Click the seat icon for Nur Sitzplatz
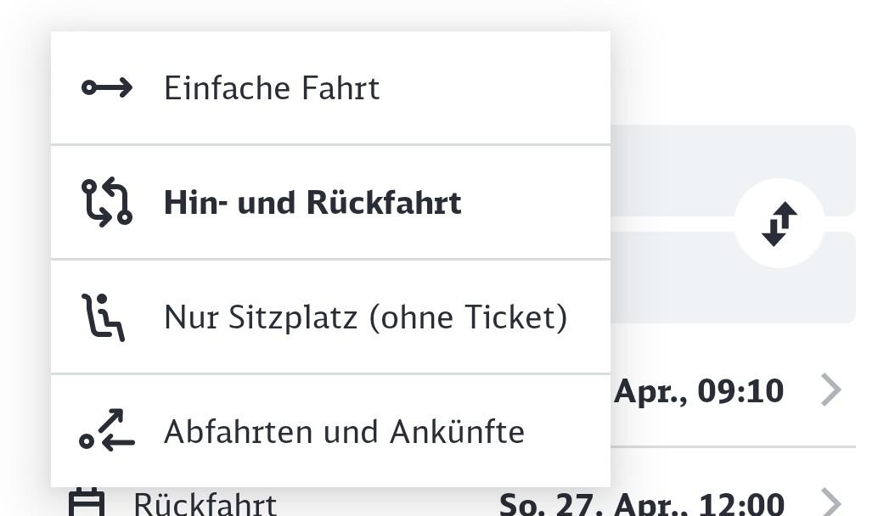Screen dimensions: 895x516 104,317
